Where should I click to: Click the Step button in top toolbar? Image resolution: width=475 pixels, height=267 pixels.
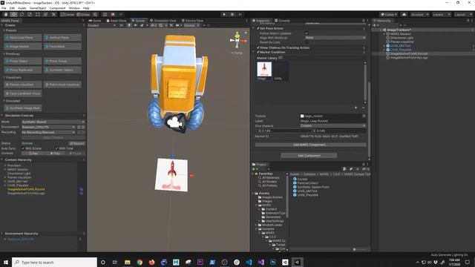click(240, 14)
